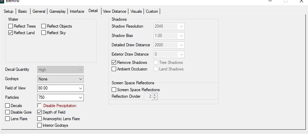Go to the Gameplay tab
Viewport: 308px width, 134px height.
pyautogui.click(x=57, y=11)
